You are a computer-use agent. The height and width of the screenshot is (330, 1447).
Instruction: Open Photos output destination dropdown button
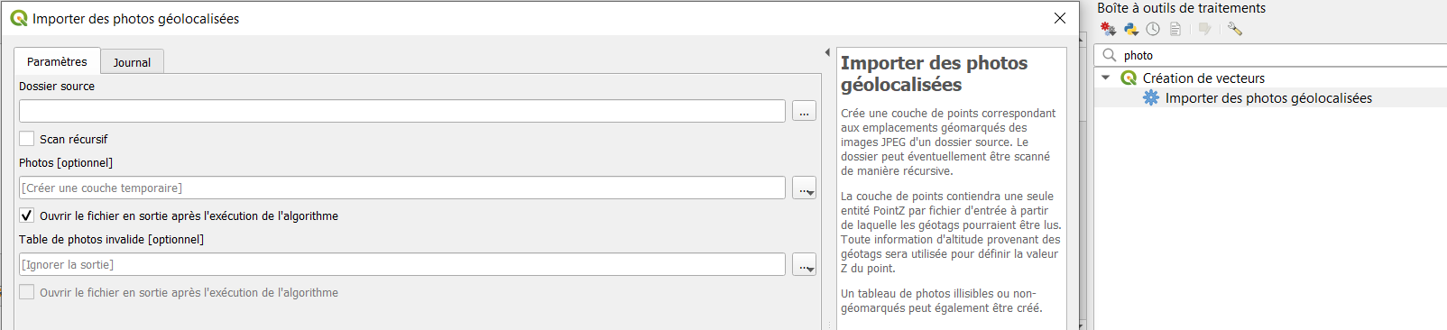pyautogui.click(x=804, y=188)
